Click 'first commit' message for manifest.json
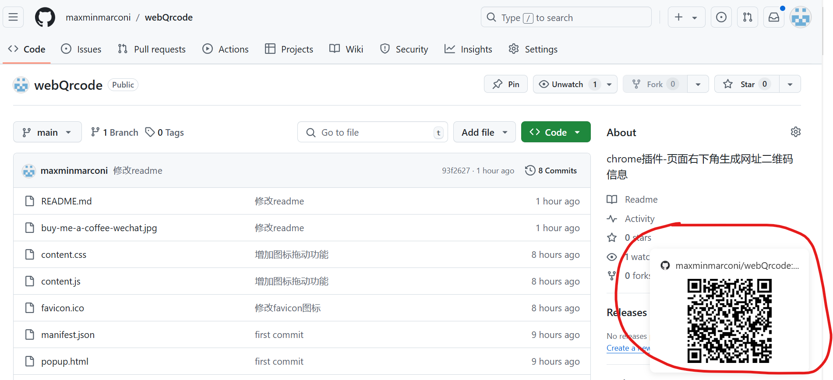Viewport: 833px width, 380px height. (279, 334)
